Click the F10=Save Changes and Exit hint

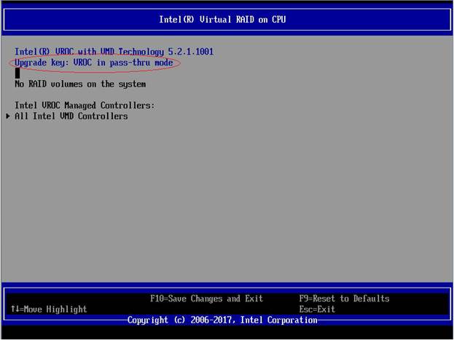(x=206, y=299)
